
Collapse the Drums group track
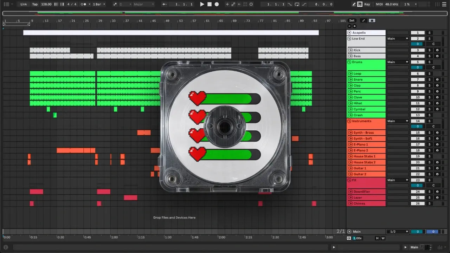pos(349,62)
